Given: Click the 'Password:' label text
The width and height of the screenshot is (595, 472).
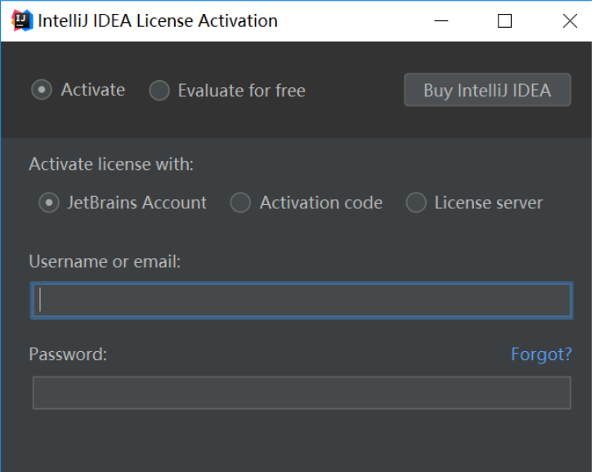Looking at the screenshot, I should click(x=68, y=354).
